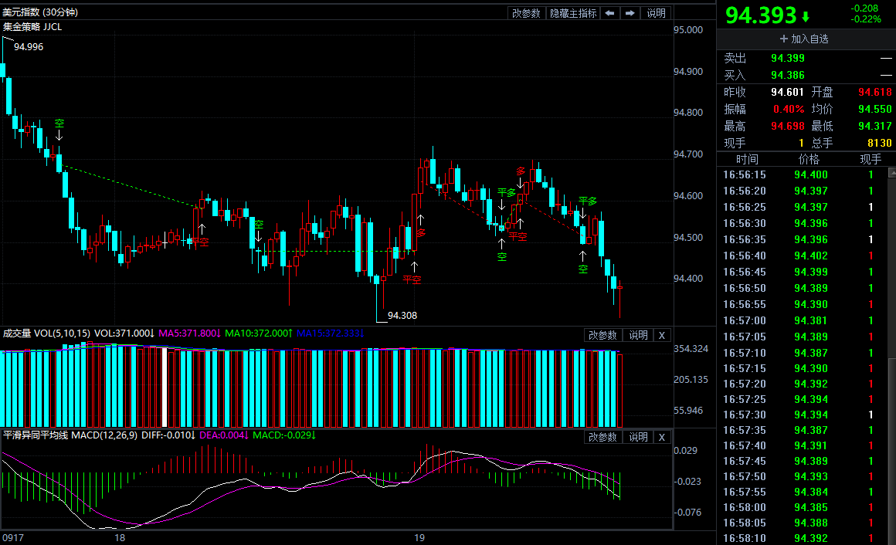This screenshot has height=545, width=896.
Task: Click the 94.996 high price label
Action: (x=29, y=47)
